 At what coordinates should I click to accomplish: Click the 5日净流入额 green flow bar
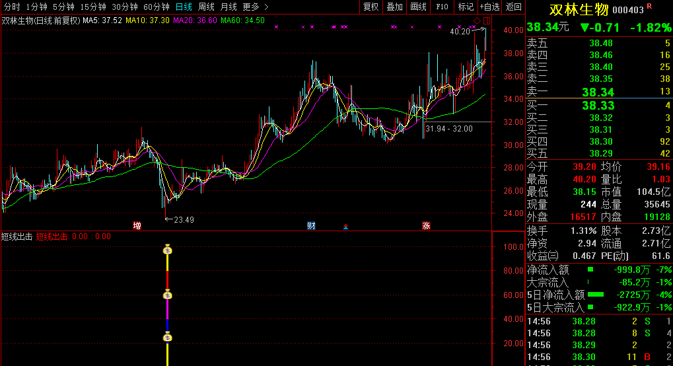click(596, 294)
